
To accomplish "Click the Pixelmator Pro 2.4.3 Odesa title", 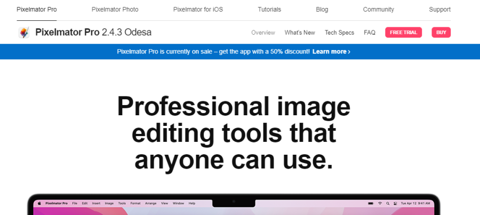I will pyautogui.click(x=93, y=32).
